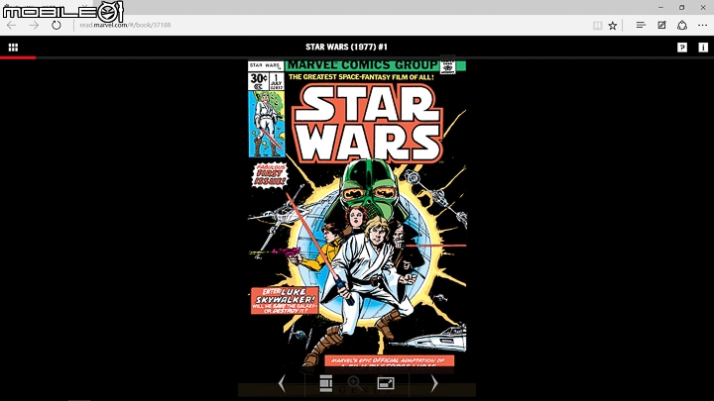Show comic info with the i icon

703,48
